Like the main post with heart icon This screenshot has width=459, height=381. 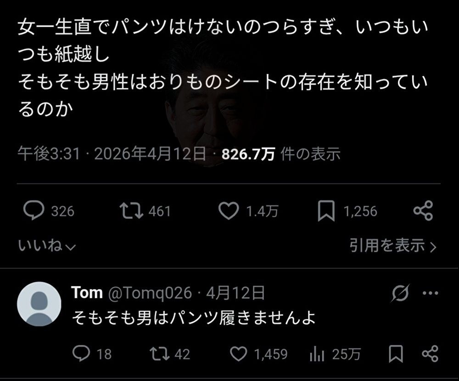(228, 211)
